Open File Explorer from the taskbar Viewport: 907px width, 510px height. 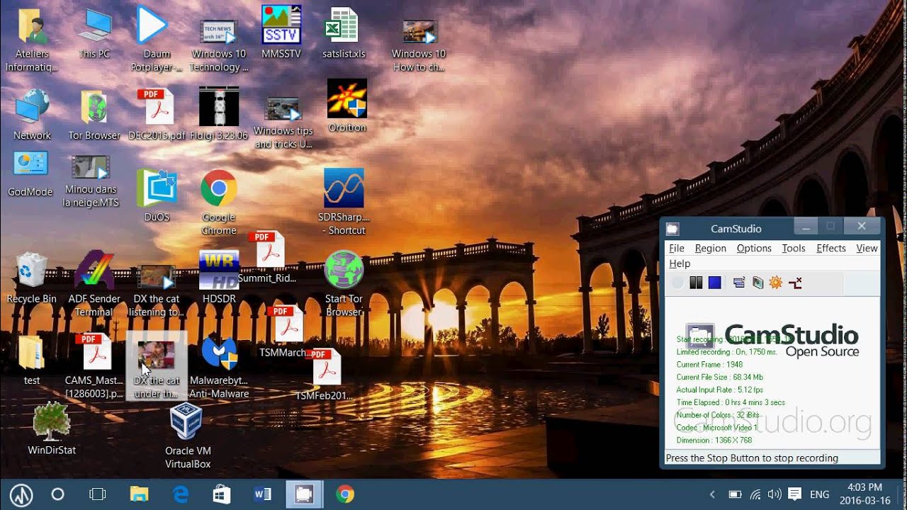tap(139, 494)
